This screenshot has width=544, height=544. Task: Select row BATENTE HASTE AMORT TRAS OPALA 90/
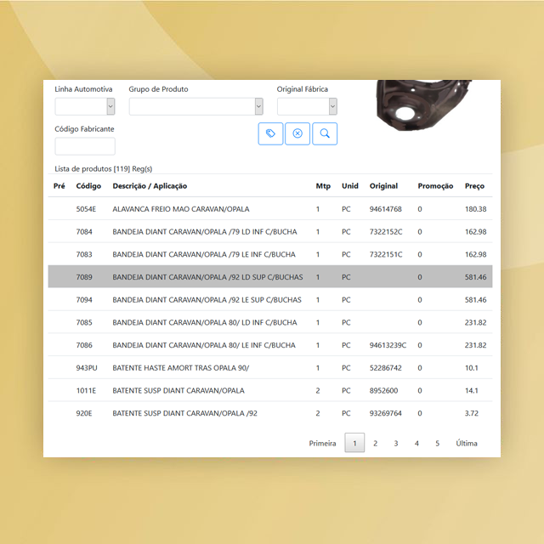pos(270,368)
